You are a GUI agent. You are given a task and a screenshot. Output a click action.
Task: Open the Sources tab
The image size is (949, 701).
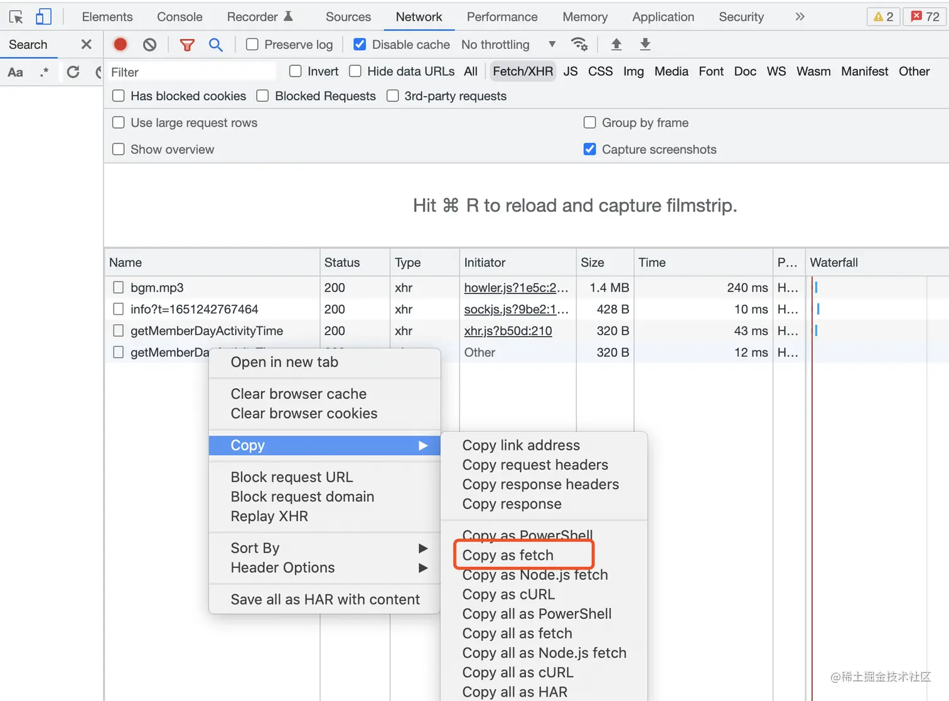click(348, 17)
